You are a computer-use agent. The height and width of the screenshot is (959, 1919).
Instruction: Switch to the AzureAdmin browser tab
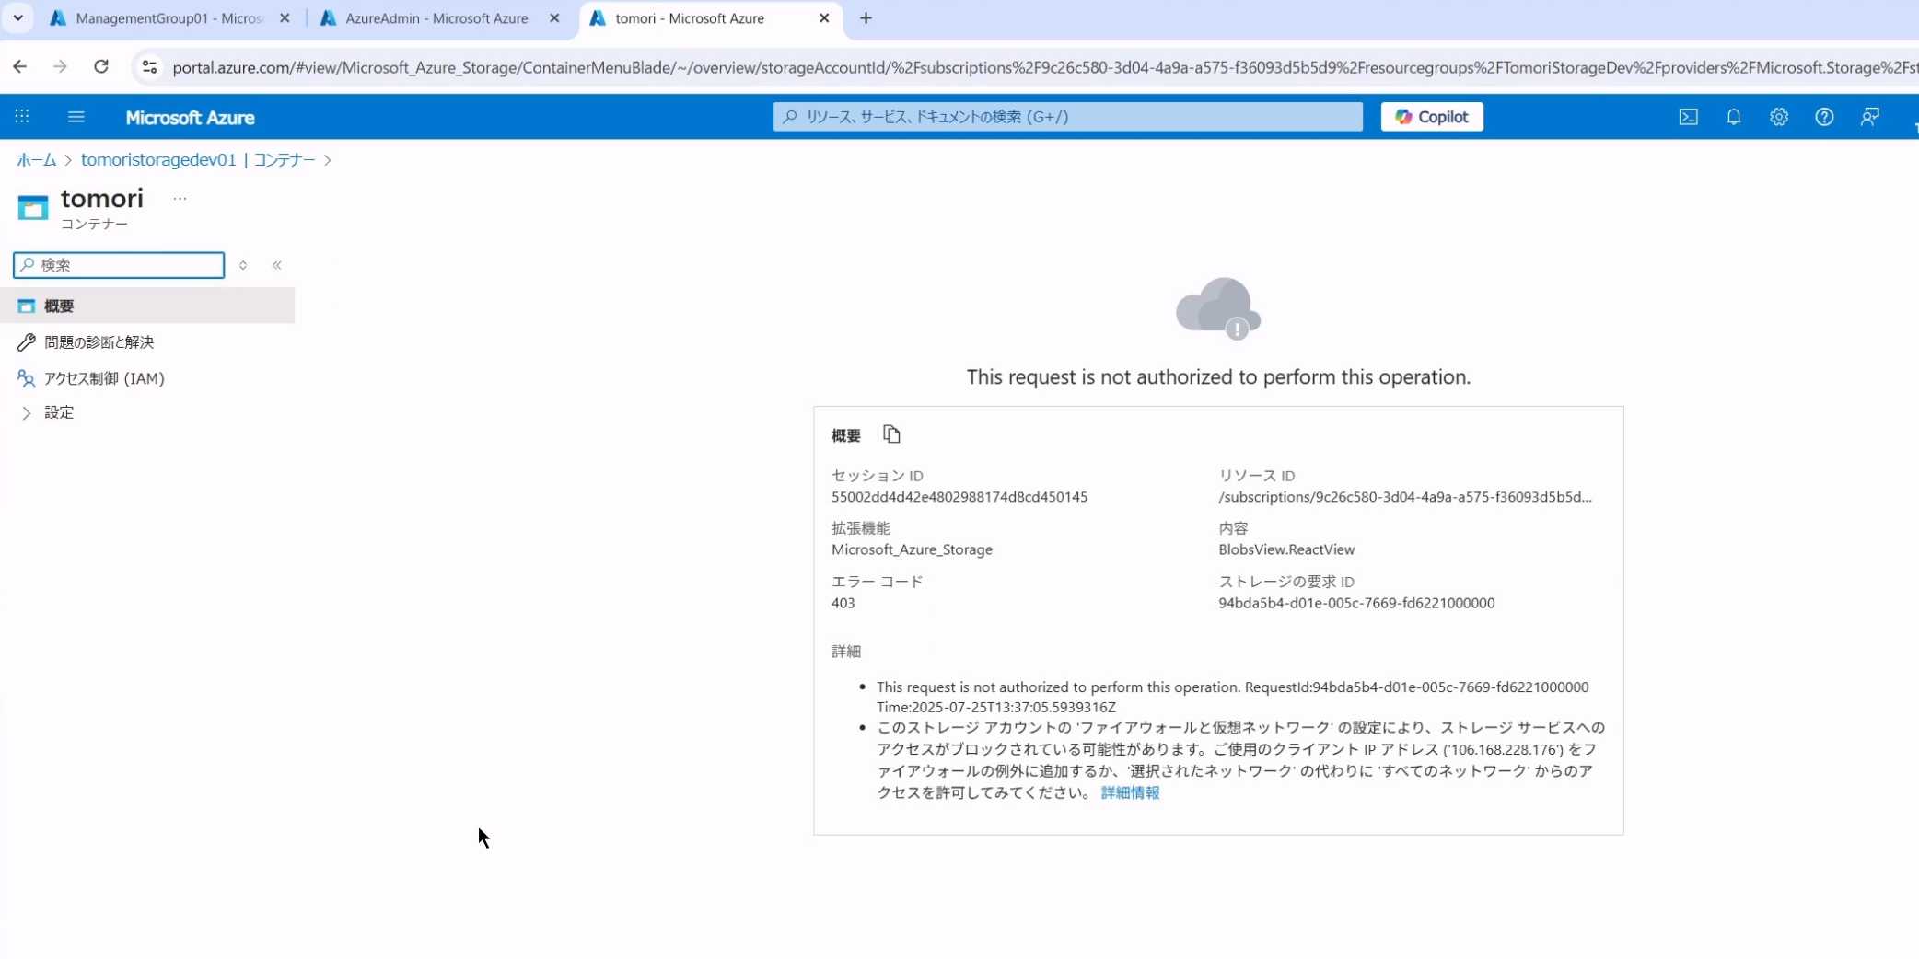tap(436, 18)
